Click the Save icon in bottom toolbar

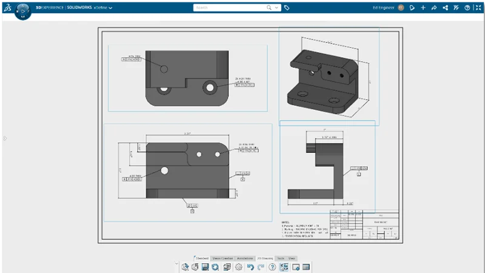coord(205,267)
